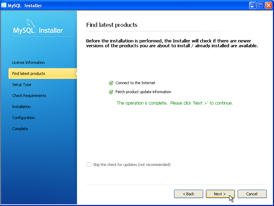Screen dimensions: 274x206
Task: Cancel the installation with the Cancel button
Action: click(x=252, y=194)
